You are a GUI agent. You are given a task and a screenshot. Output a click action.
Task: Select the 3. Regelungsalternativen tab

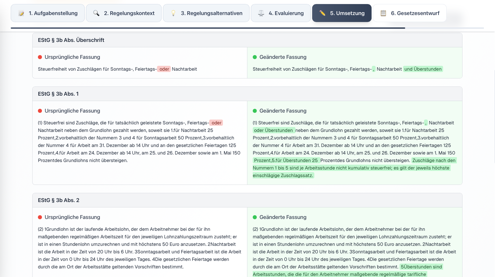click(206, 13)
